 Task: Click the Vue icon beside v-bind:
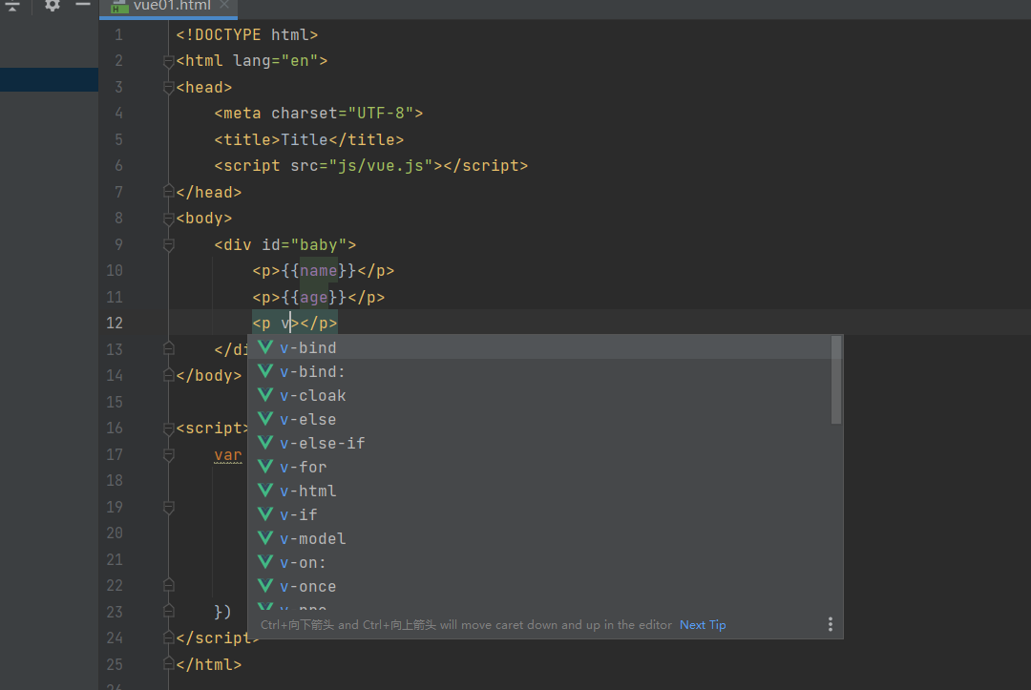[265, 370]
